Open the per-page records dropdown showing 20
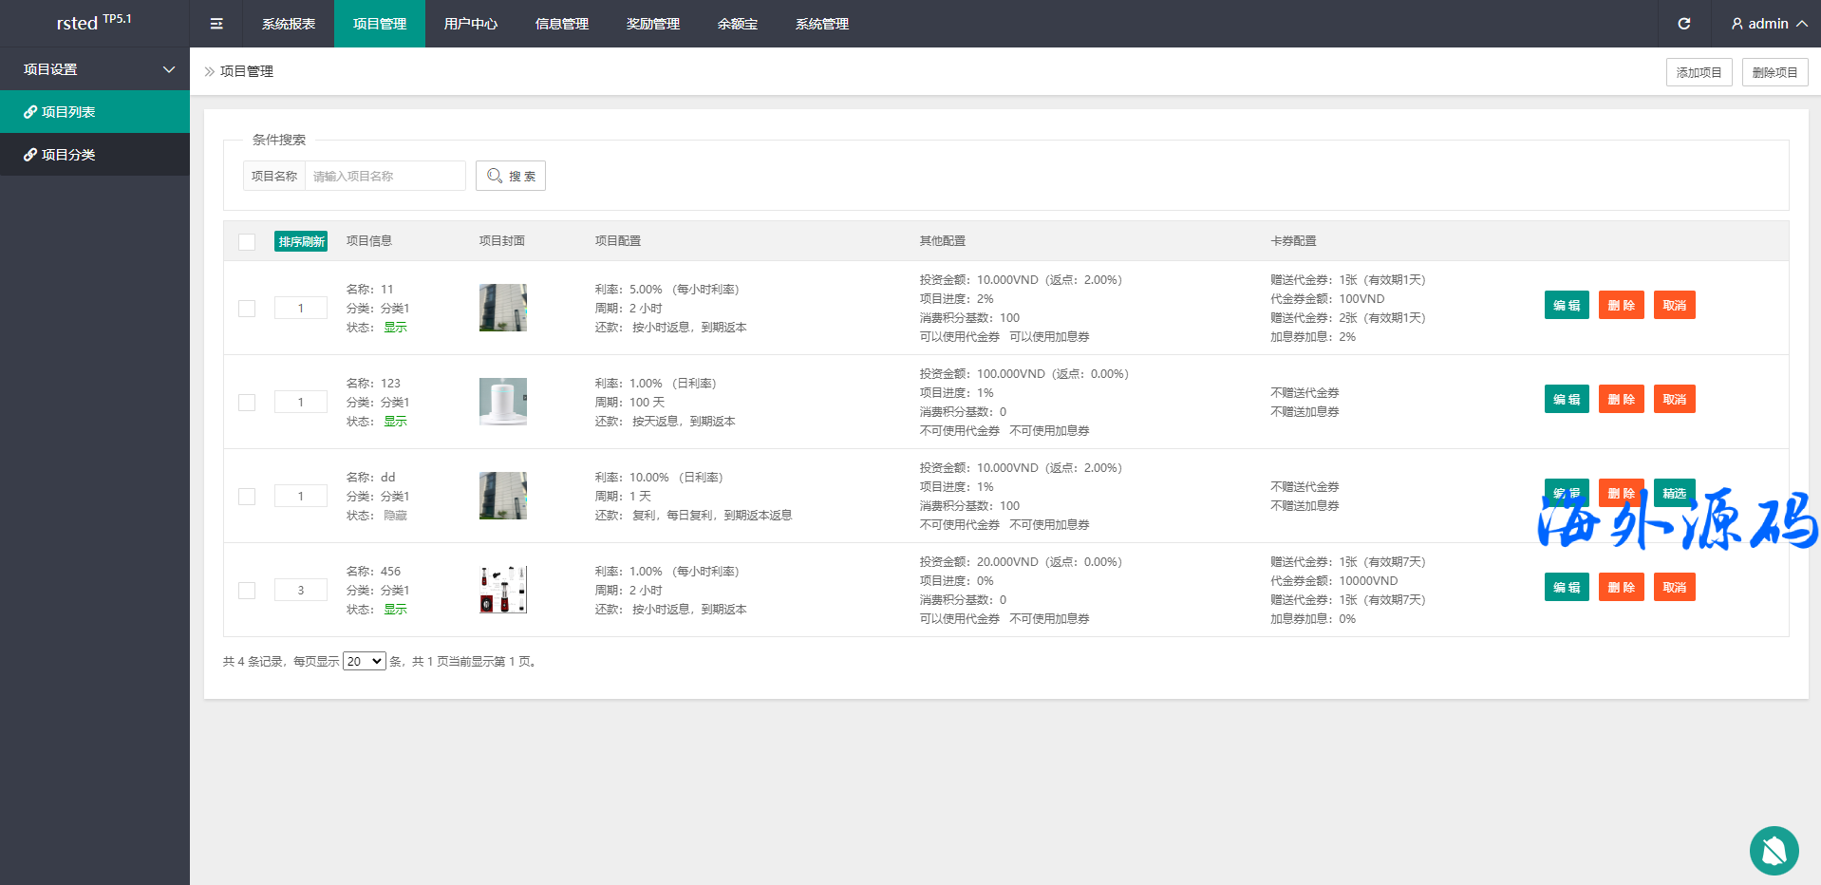Image resolution: width=1821 pixels, height=885 pixels. tap(364, 661)
